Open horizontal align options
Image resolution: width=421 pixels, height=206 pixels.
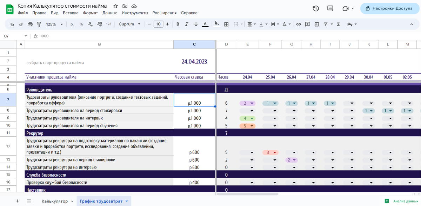[251, 24]
